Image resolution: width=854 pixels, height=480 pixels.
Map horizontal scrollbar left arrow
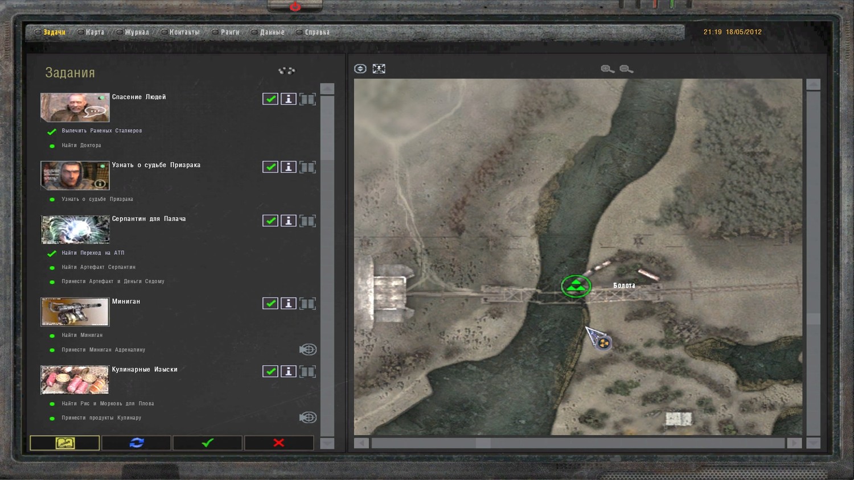tap(362, 443)
